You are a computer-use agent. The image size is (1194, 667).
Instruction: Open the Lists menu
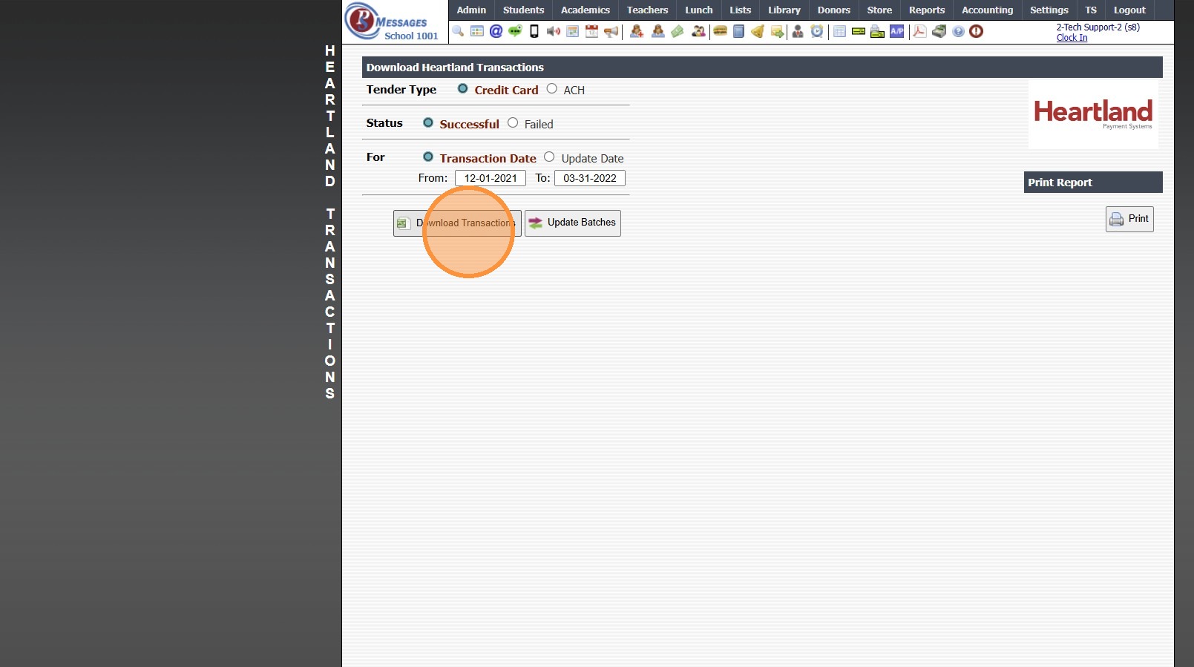click(741, 10)
